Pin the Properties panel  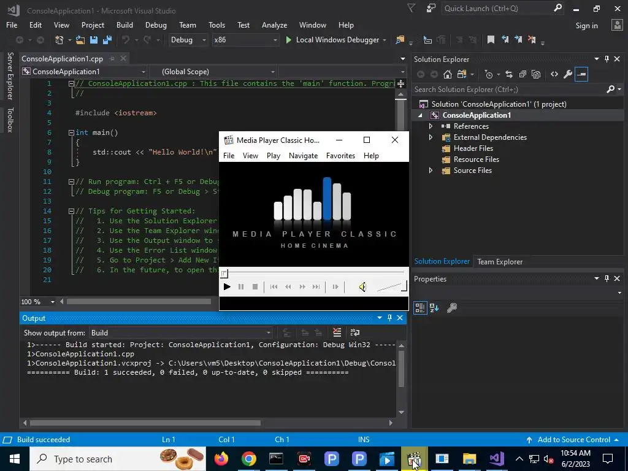coord(607,278)
